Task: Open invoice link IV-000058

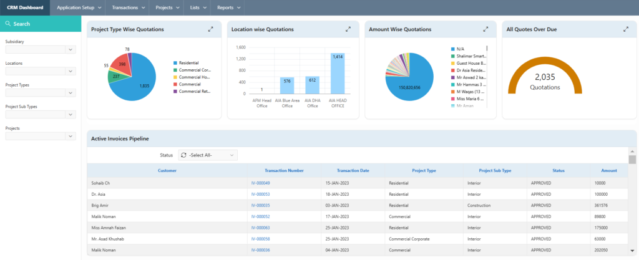Action: (x=260, y=239)
